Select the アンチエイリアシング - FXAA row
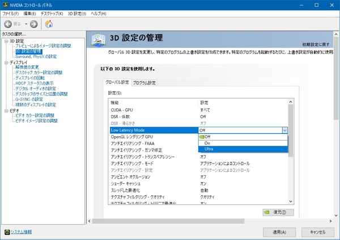Screen dimensions: 340x240 point(154,144)
